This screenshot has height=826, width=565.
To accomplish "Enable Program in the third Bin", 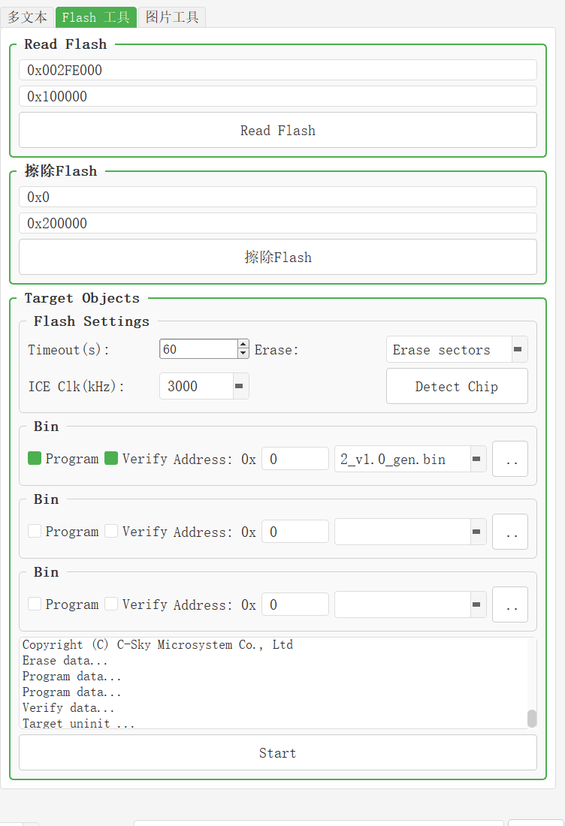I will (35, 604).
